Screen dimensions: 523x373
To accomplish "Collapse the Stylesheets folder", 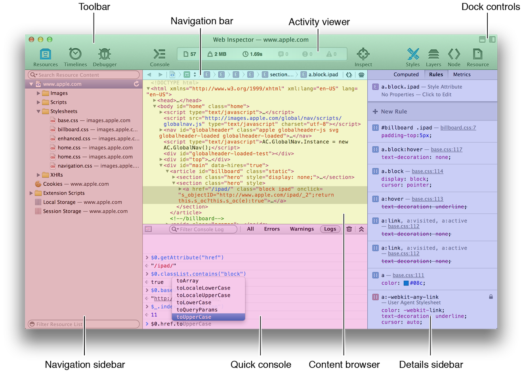I will (38, 112).
